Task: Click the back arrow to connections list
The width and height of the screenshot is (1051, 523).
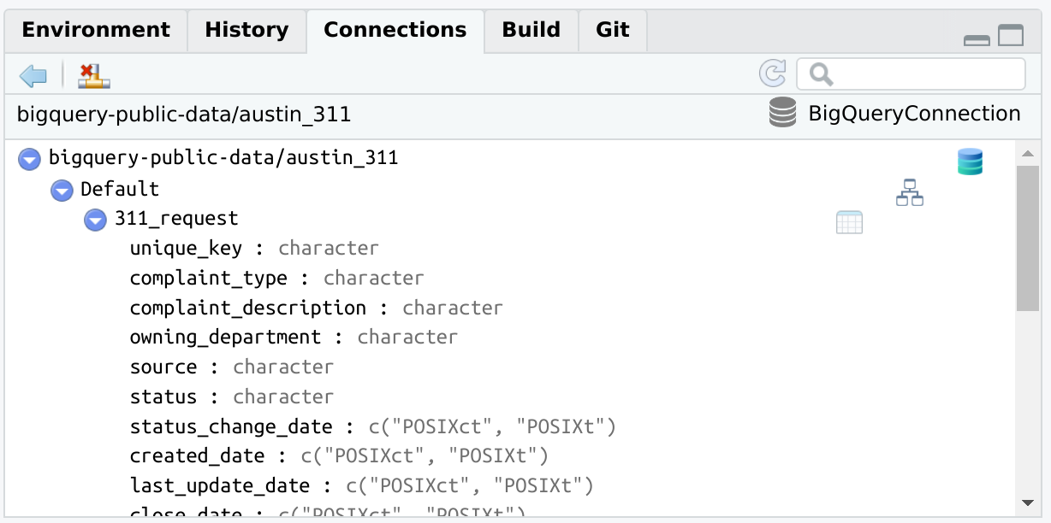Action: (33, 76)
